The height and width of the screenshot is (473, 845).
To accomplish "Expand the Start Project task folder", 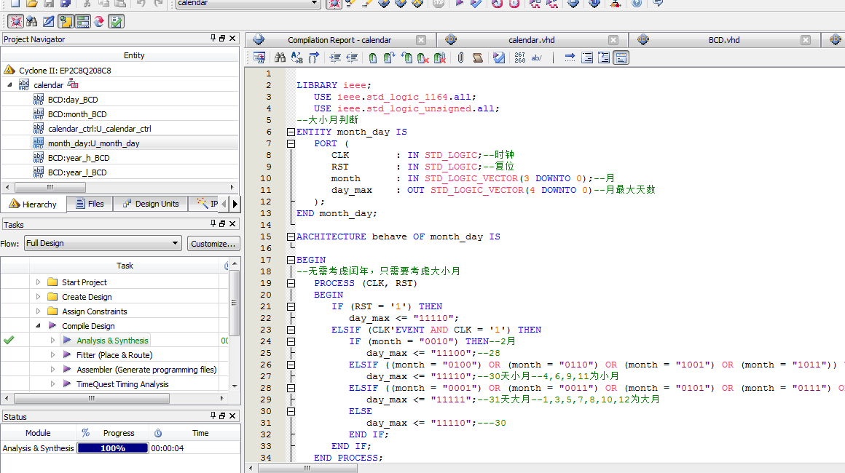I will (x=39, y=282).
